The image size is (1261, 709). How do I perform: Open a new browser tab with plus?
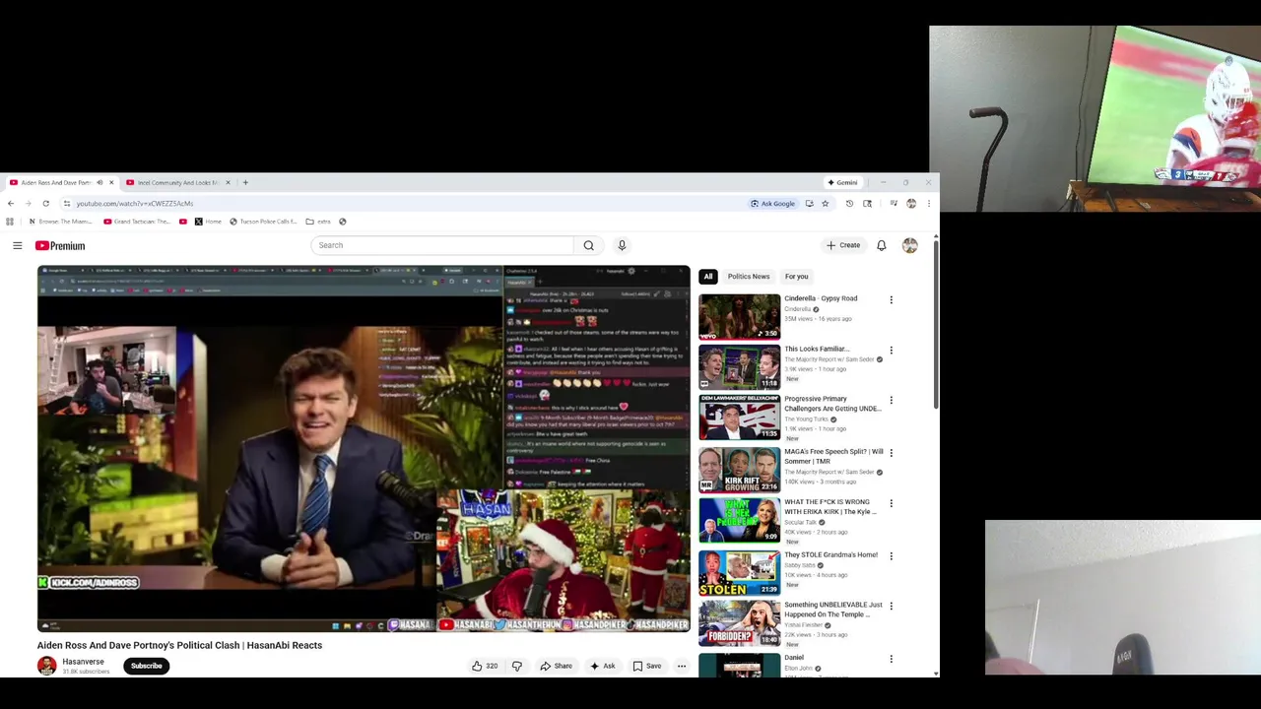[x=245, y=182]
